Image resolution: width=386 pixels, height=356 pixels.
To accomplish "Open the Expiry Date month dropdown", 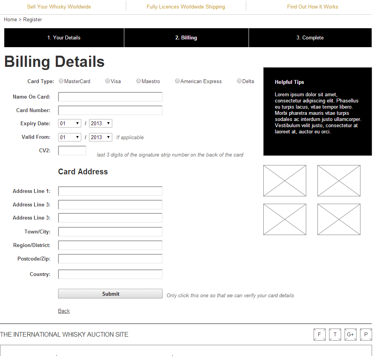I will coord(69,123).
